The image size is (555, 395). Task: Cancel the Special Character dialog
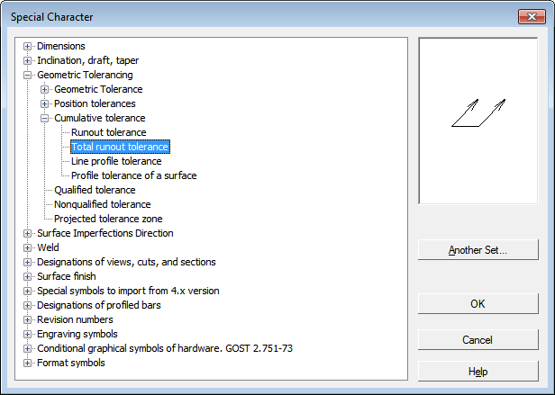click(478, 340)
